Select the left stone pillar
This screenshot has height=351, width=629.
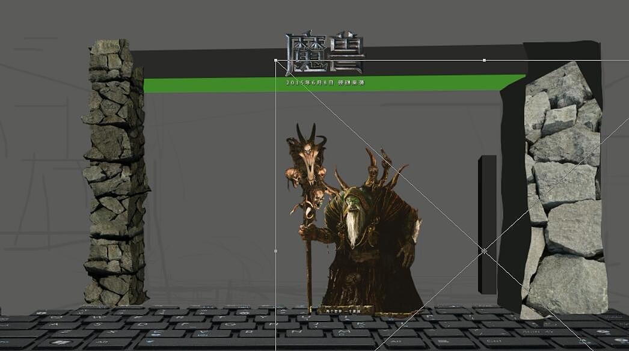[x=116, y=172]
